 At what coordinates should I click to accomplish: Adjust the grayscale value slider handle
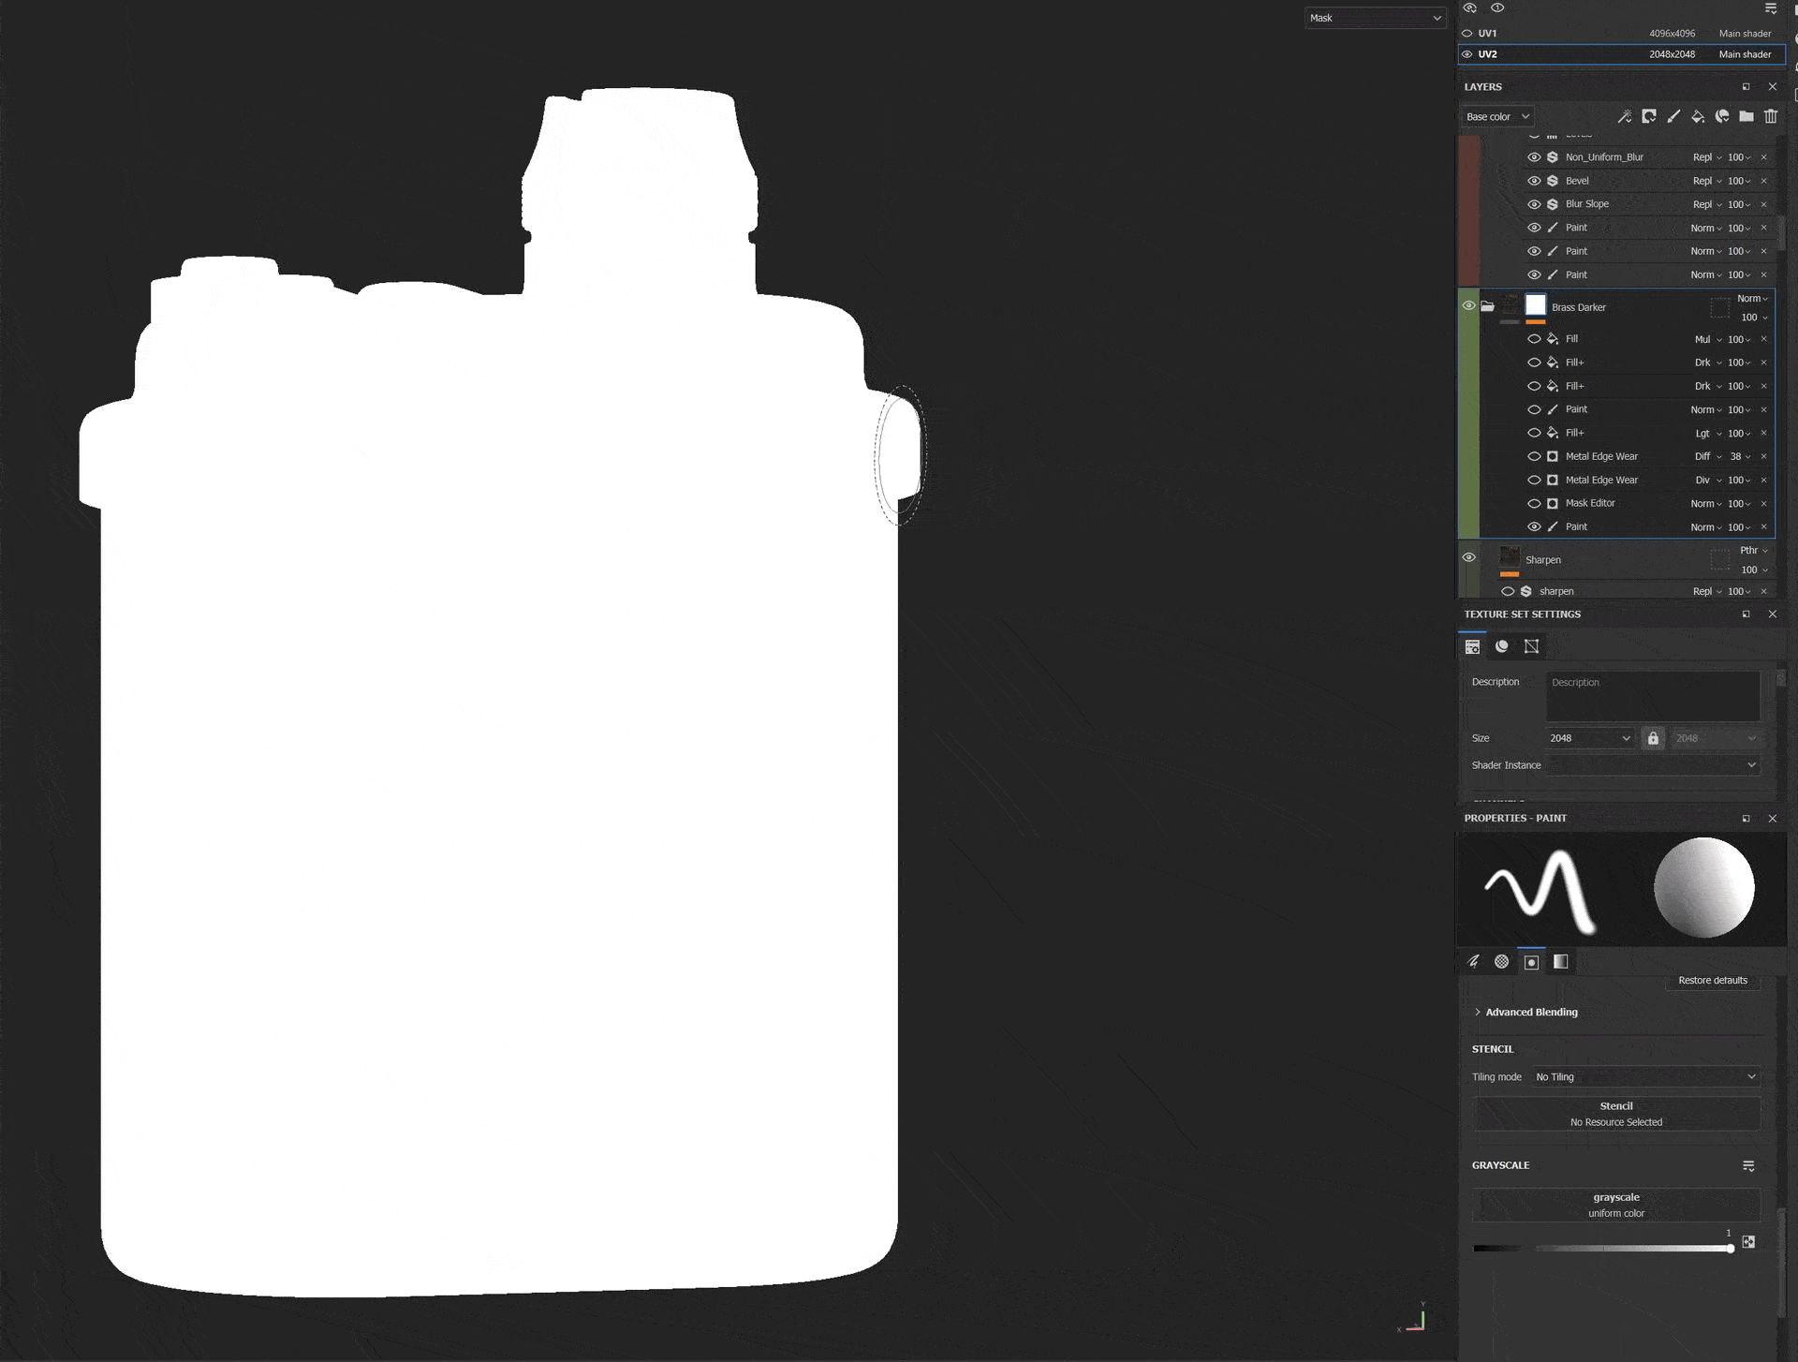click(x=1731, y=1249)
